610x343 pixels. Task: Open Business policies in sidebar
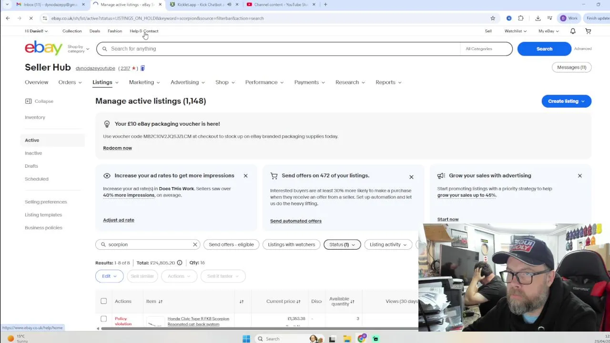pos(43,228)
